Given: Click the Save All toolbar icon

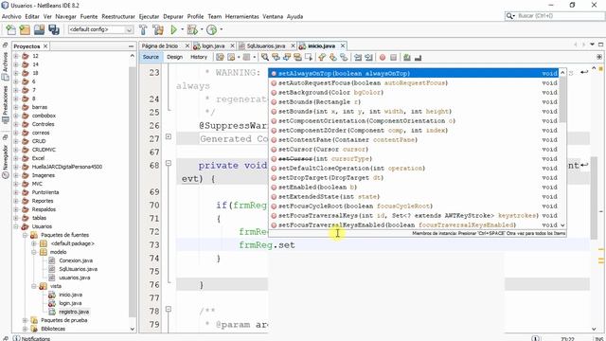Looking at the screenshot, I should coord(54,29).
